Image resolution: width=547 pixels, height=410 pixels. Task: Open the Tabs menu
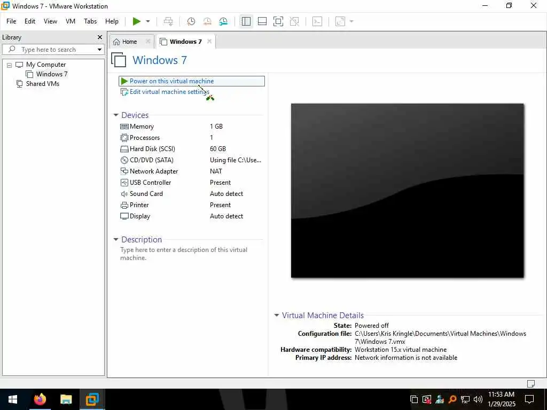click(x=90, y=21)
